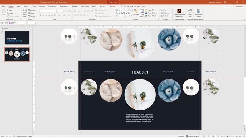Select the blue succulent circle on the slide
246x138 pixels.
pos(169,90)
